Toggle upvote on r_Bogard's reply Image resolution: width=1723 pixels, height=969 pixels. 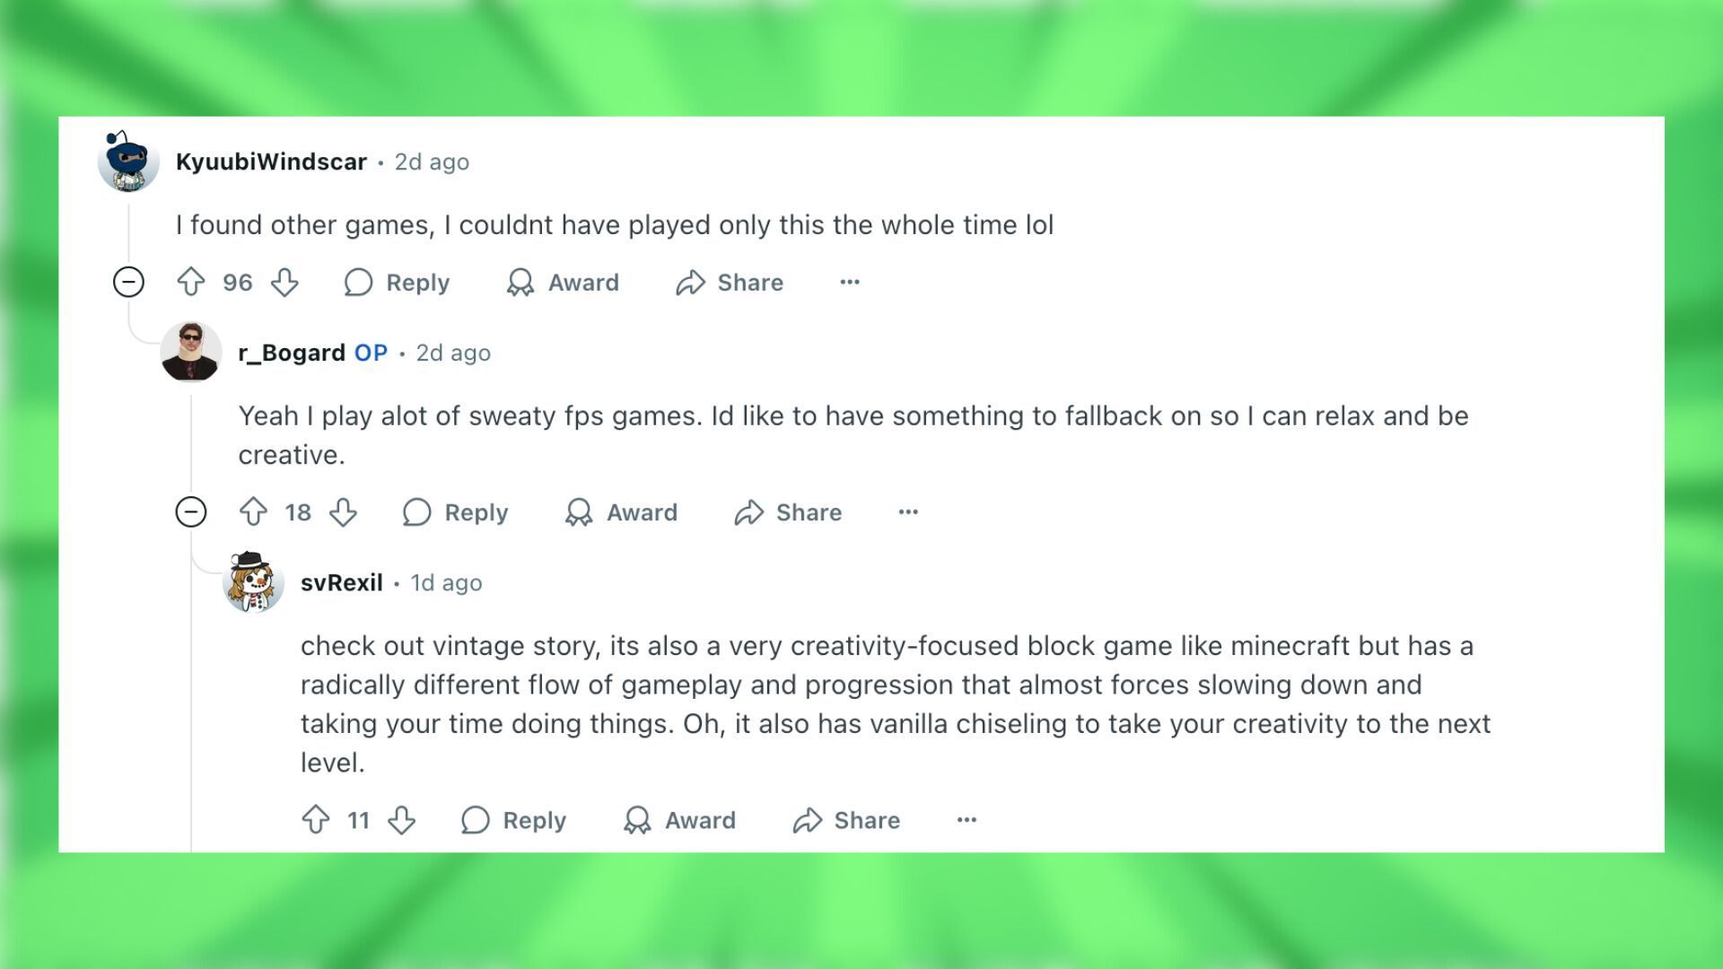pyautogui.click(x=252, y=512)
